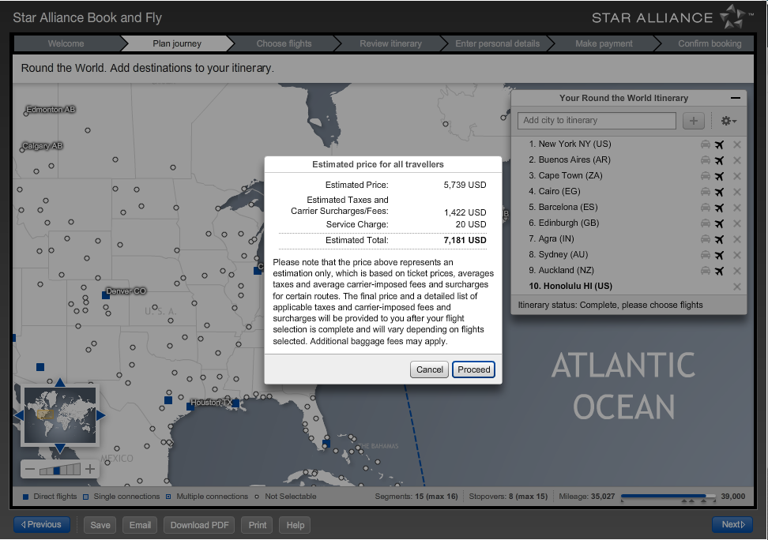Open the itinerary settings gear dropdown
This screenshot has height=540, width=768.
tap(728, 121)
